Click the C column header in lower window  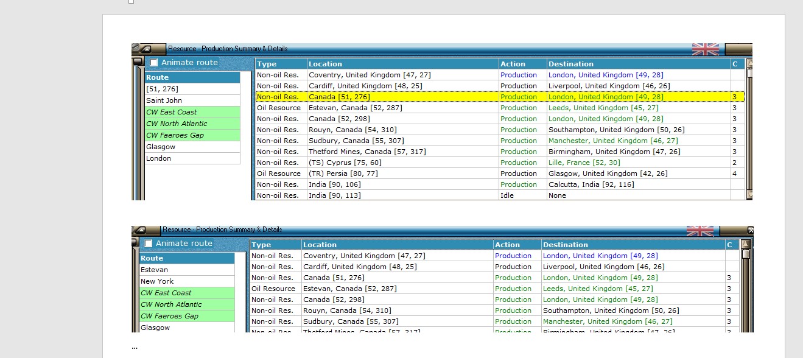click(732, 245)
